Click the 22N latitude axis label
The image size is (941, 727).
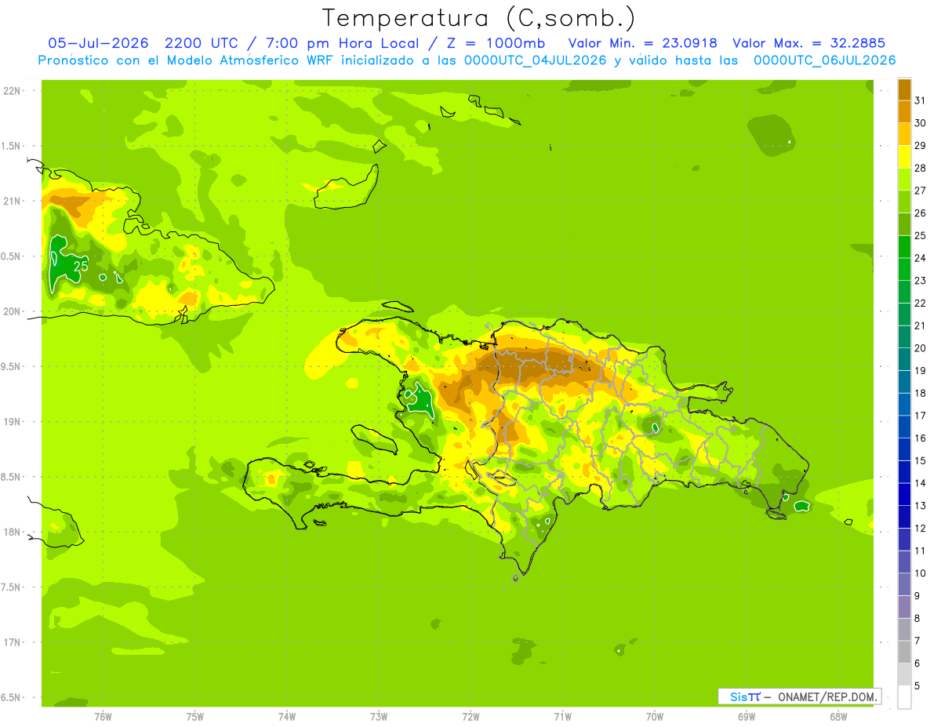pyautogui.click(x=13, y=90)
